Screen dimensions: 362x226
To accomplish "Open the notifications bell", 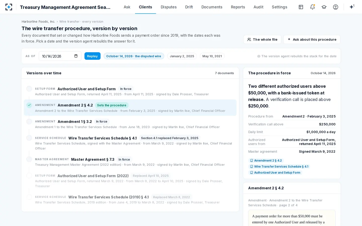I will 312,7.
